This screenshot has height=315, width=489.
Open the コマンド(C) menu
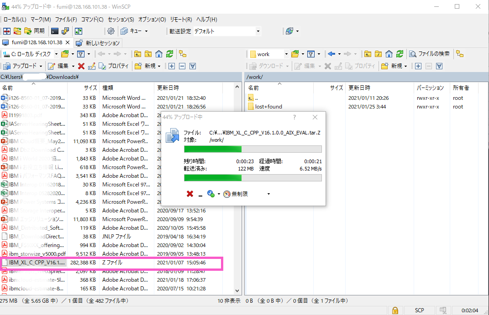coord(92,20)
